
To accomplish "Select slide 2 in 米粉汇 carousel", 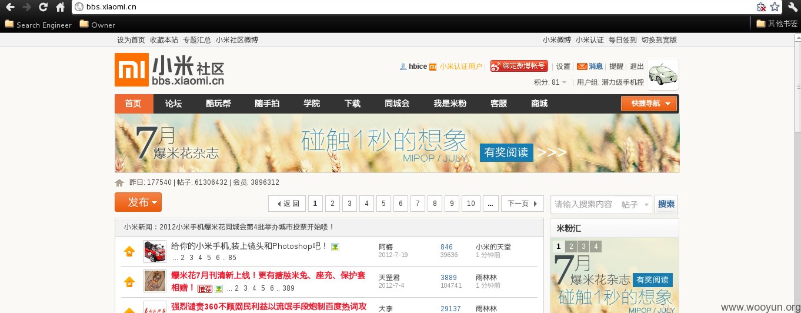I will point(570,246).
